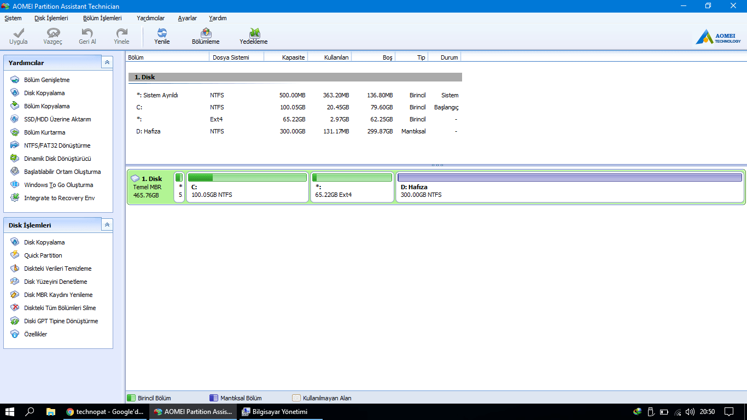The image size is (747, 420).
Task: Select the small system reserved partition block
Action: coord(179,187)
